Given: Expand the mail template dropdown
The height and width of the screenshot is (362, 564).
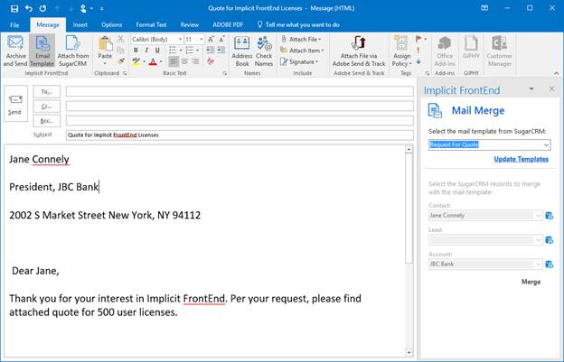Looking at the screenshot, I should click(x=547, y=144).
